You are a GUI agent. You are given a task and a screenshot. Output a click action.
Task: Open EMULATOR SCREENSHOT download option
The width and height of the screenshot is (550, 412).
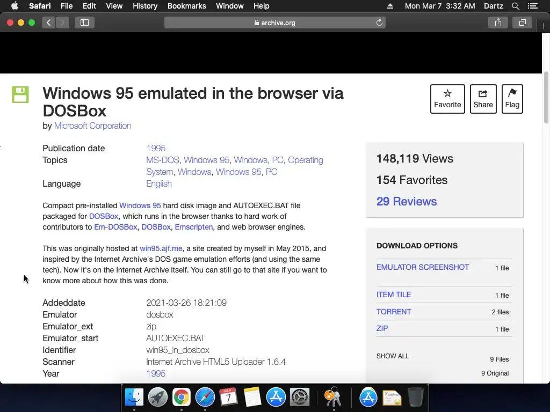click(423, 267)
